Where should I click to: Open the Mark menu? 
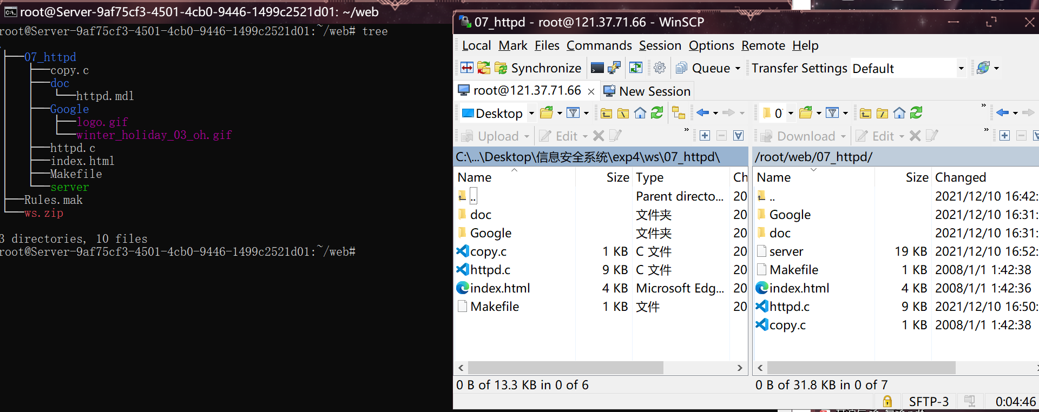512,45
